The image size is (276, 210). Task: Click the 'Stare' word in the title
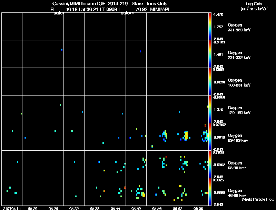137,4
